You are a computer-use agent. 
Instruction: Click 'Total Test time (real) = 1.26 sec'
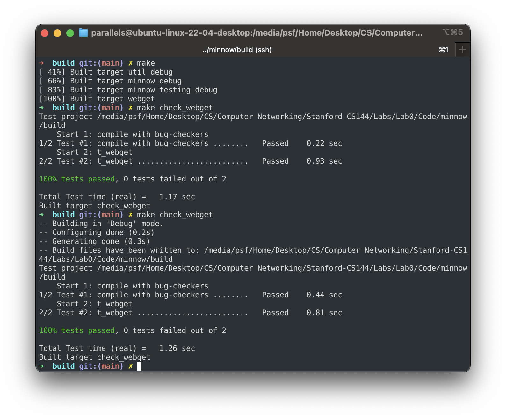pyautogui.click(x=117, y=348)
